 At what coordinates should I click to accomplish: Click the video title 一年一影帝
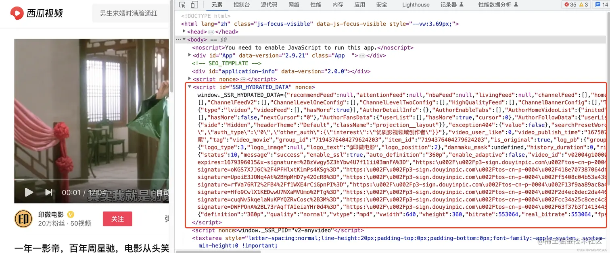click(92, 248)
